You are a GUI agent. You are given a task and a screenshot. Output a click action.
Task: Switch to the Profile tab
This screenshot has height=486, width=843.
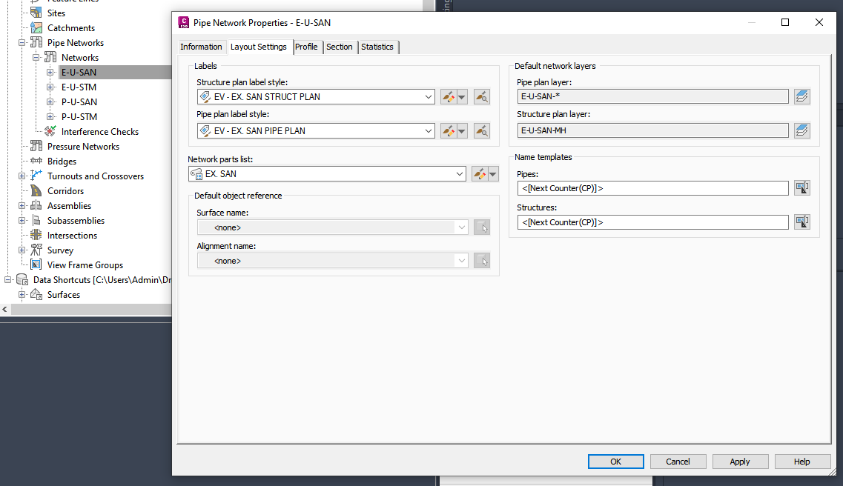coord(306,47)
